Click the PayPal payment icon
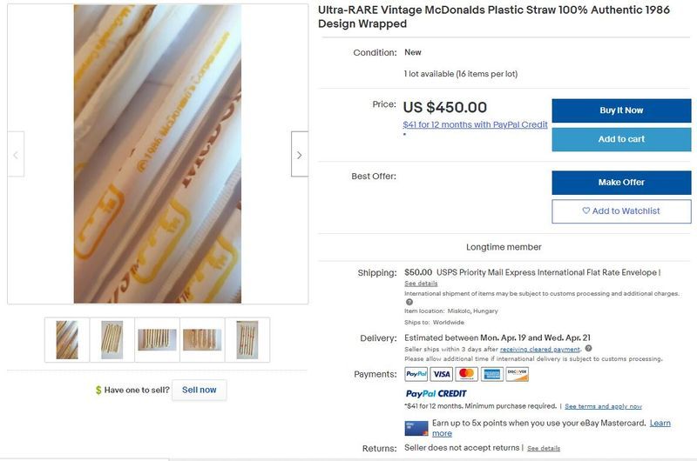Screen dimensions: 697x461 (416, 374)
